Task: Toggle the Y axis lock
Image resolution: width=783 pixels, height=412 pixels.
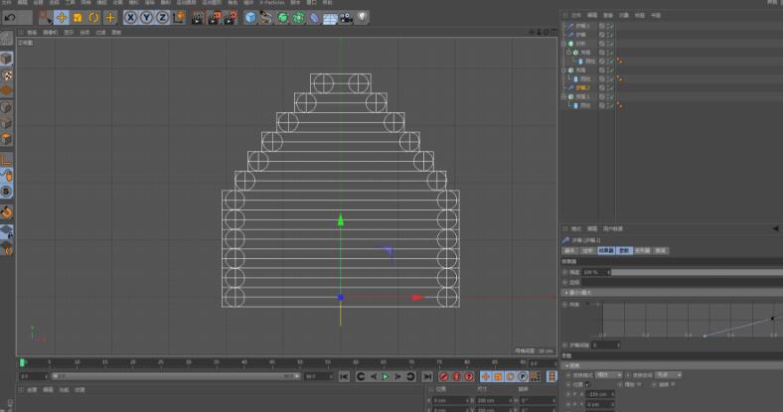Action: 145,17
